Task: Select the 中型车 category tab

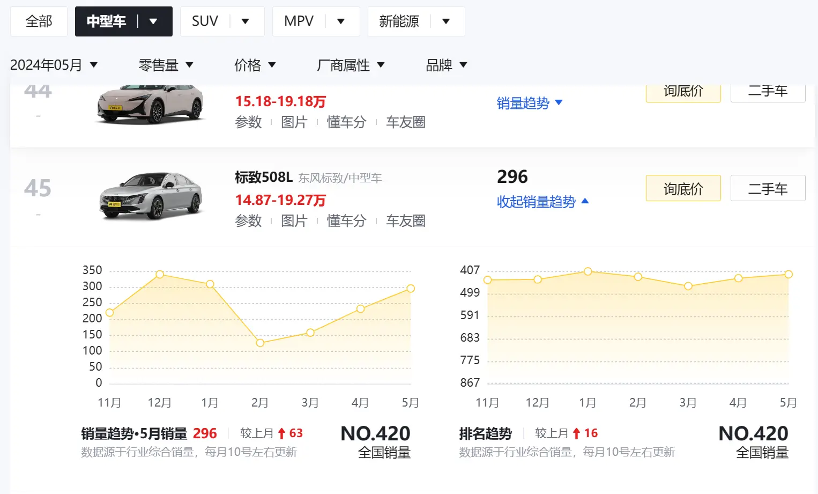Action: point(106,21)
